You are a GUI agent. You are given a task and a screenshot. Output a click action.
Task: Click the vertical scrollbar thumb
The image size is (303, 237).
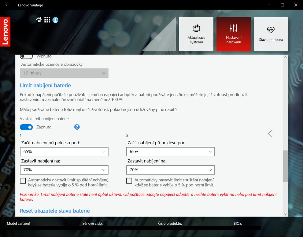point(285,166)
